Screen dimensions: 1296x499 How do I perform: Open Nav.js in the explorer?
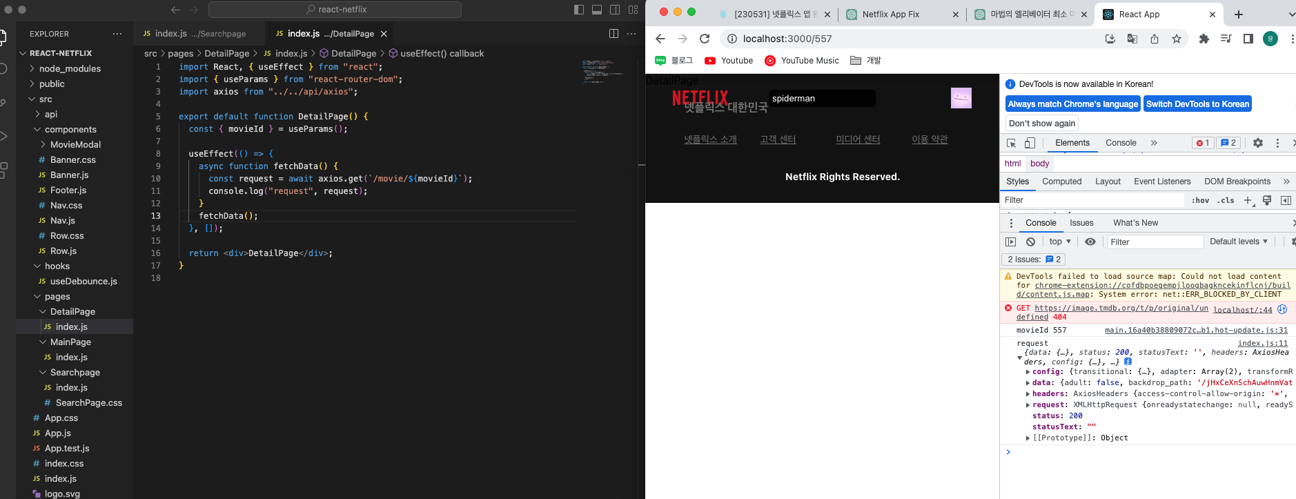[x=63, y=220]
